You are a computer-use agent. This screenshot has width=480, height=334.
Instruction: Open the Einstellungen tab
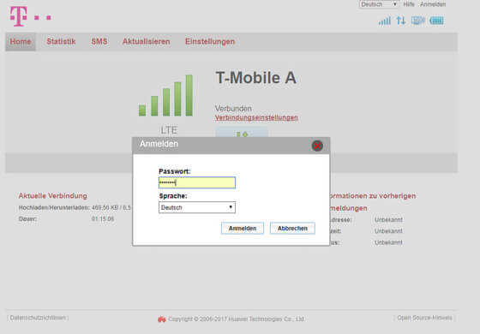(x=210, y=42)
